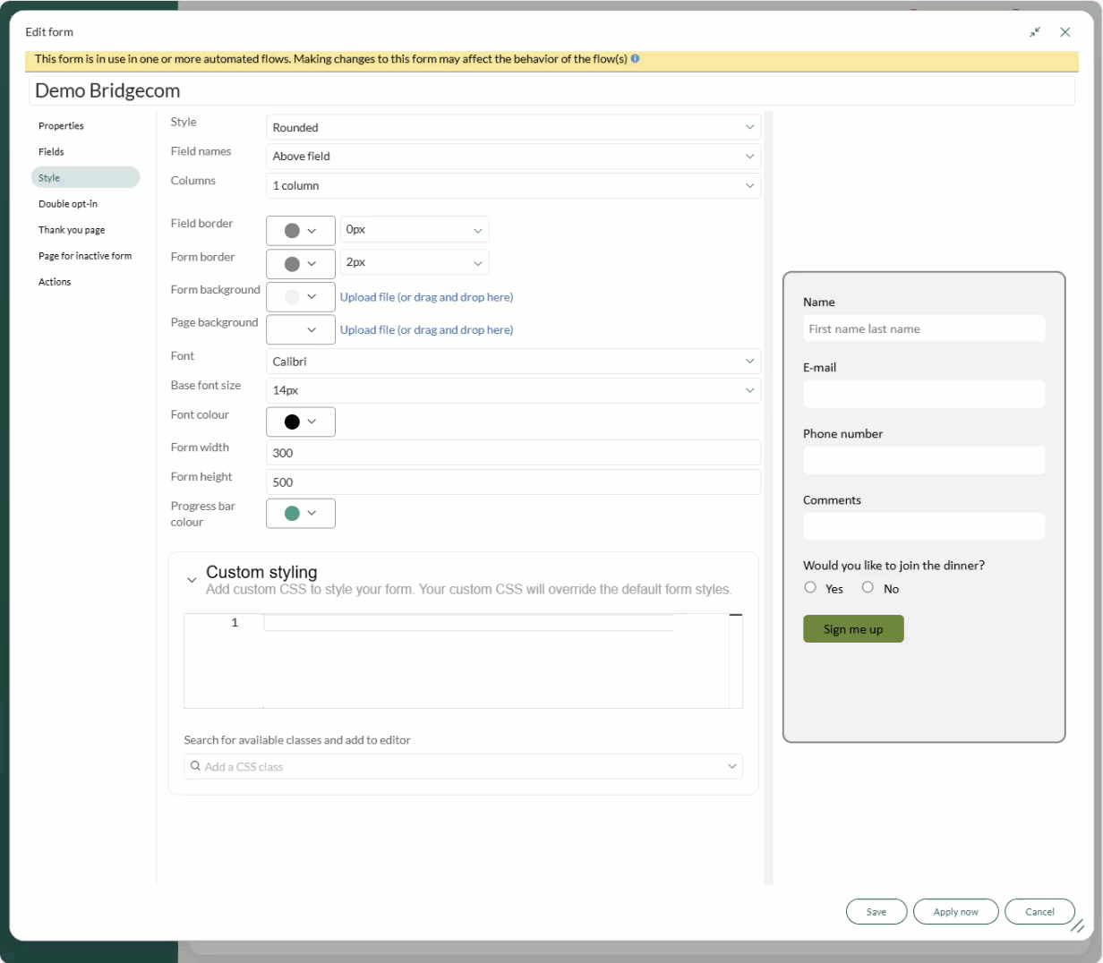Collapse the Custom styling section
This screenshot has width=1103, height=963.
click(x=192, y=580)
